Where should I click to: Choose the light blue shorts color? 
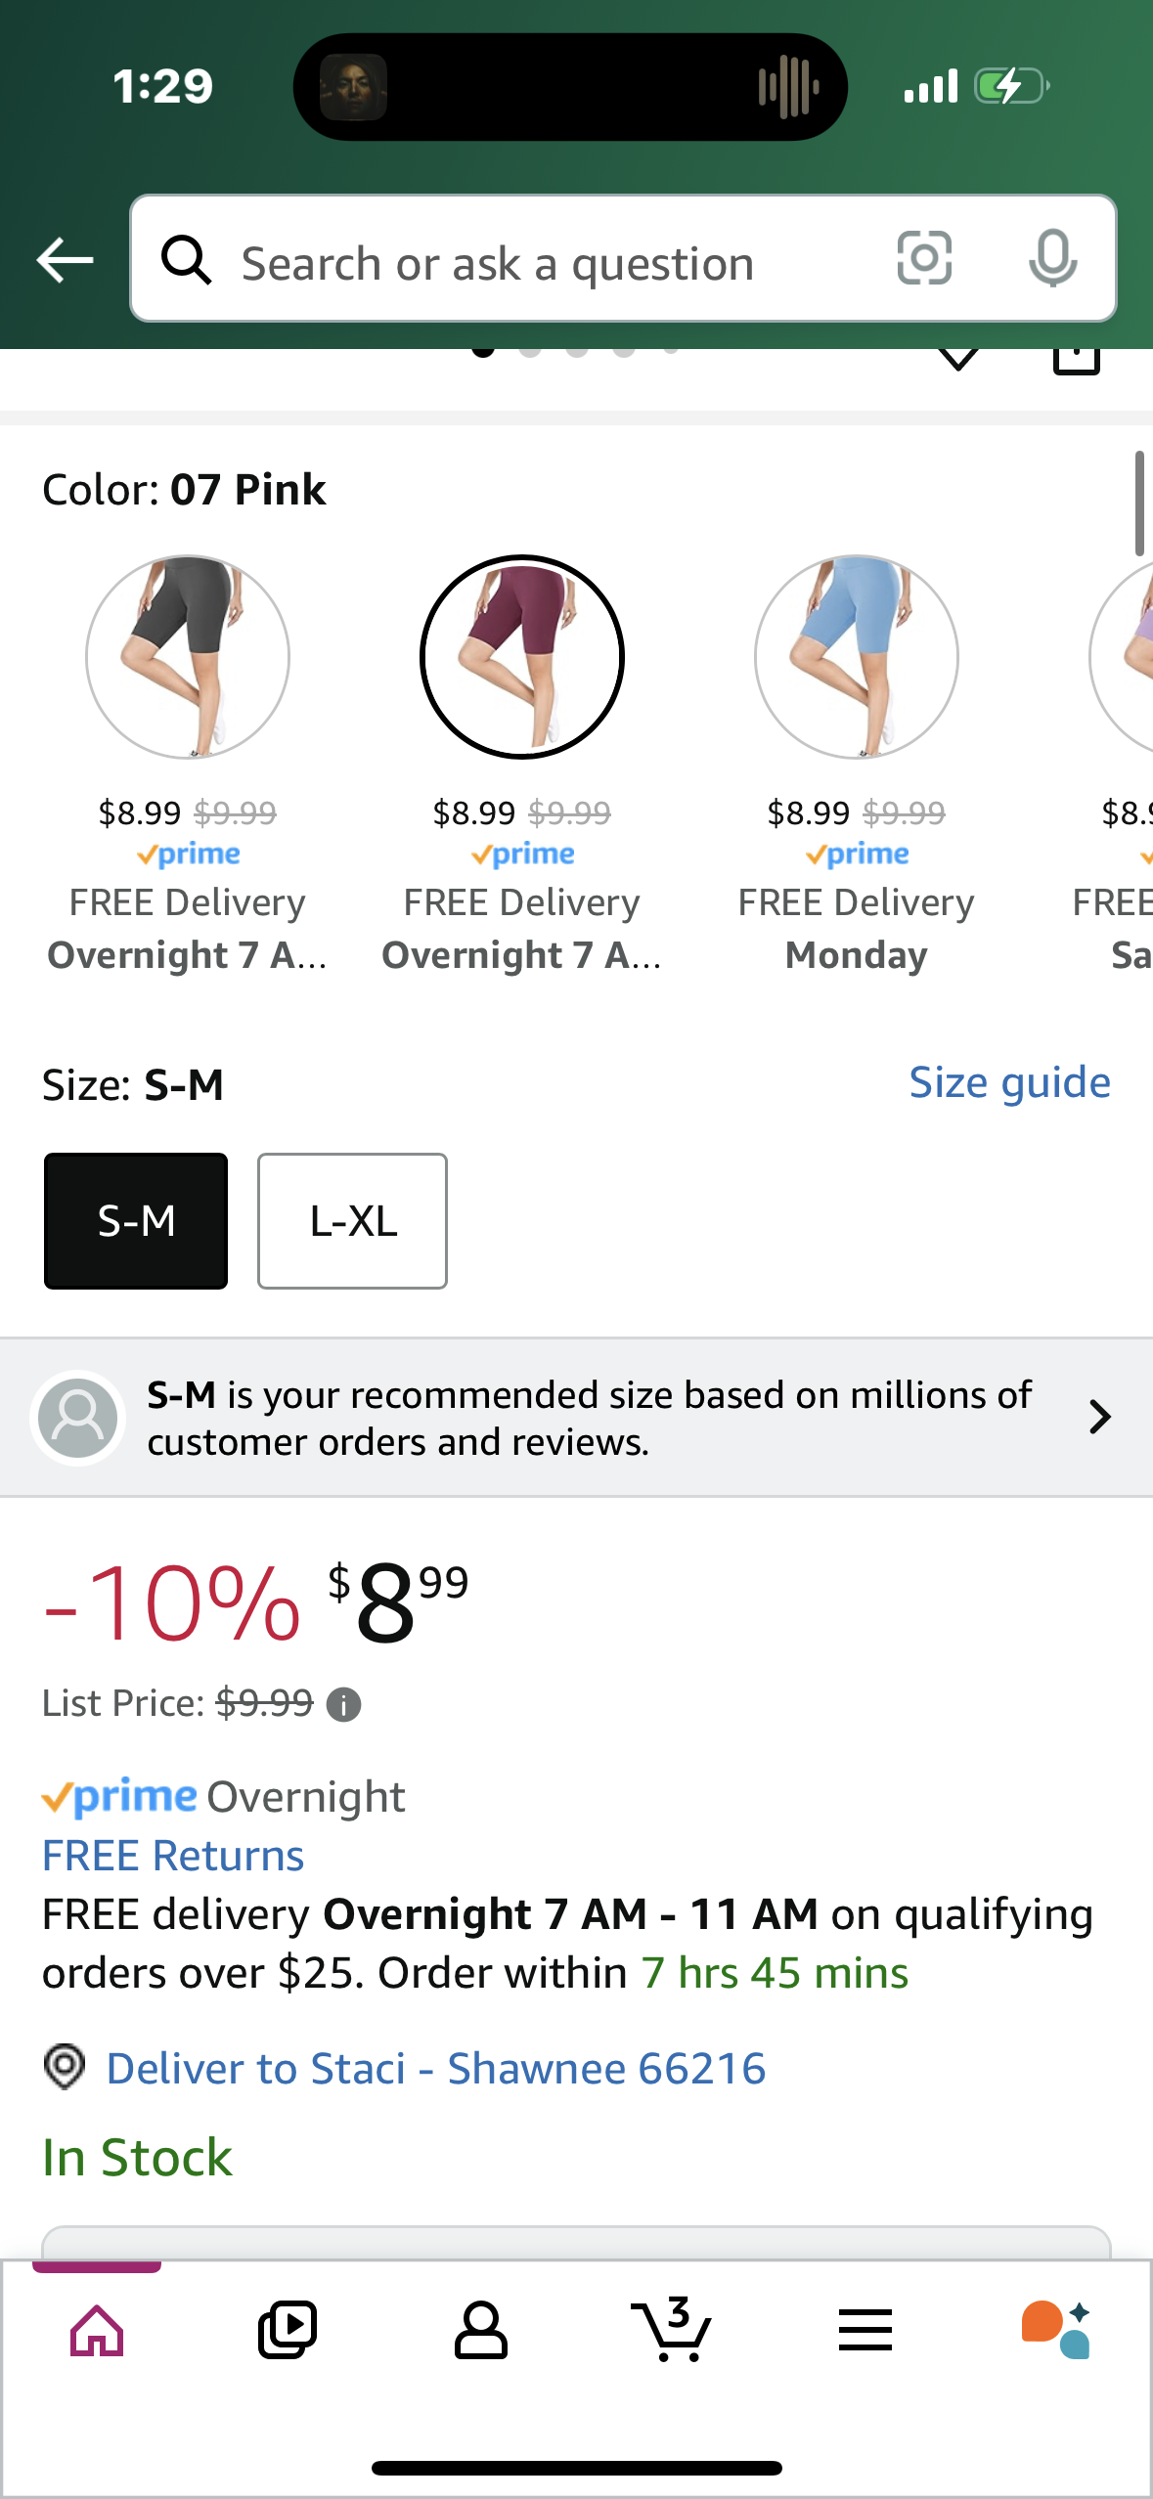point(857,657)
